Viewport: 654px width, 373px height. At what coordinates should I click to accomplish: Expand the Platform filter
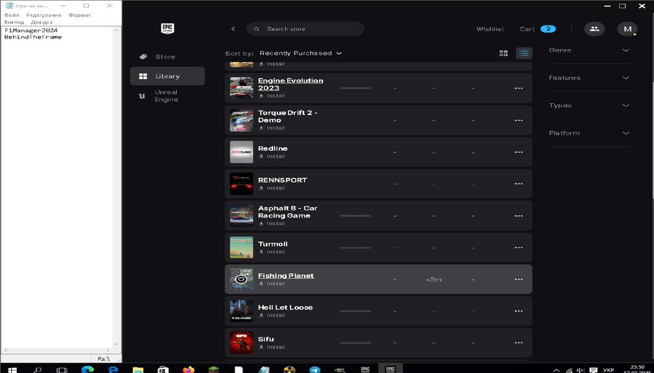tap(589, 133)
